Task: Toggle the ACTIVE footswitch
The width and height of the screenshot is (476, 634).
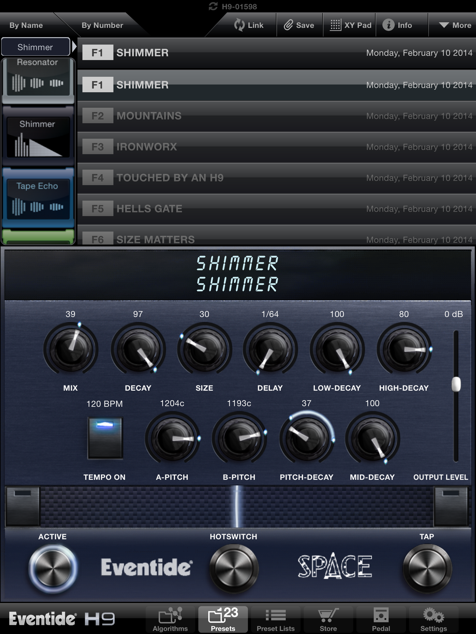Action: click(x=53, y=568)
